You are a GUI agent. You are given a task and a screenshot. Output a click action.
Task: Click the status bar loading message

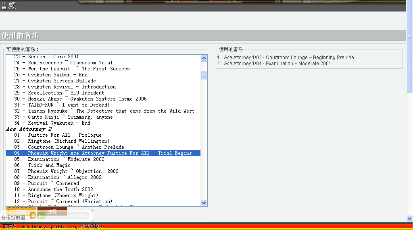[53, 226]
